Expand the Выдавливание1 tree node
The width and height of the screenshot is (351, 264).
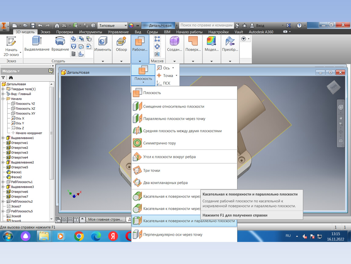coord(3,138)
